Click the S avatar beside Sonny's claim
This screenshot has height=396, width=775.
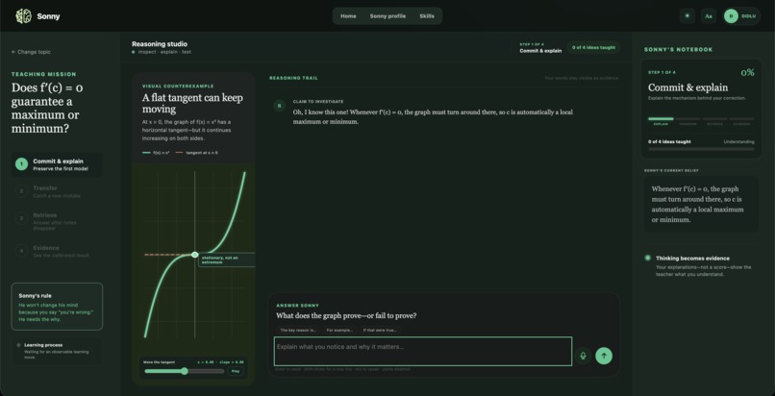[279, 106]
